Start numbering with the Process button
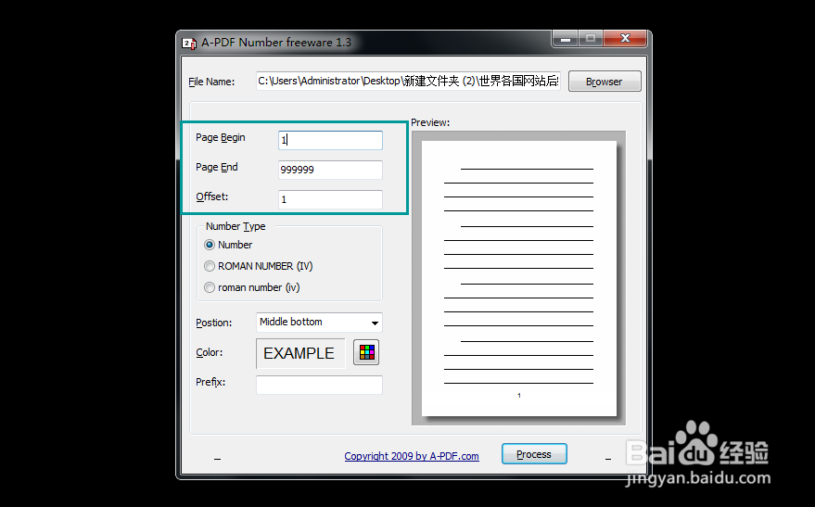Image resolution: width=815 pixels, height=507 pixels. 534,454
